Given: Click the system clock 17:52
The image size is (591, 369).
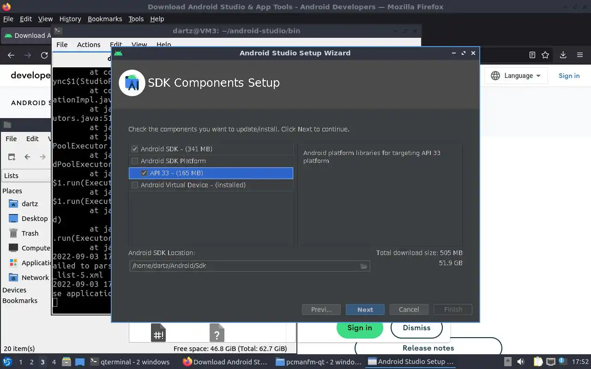Looking at the screenshot, I should pyautogui.click(x=580, y=362).
